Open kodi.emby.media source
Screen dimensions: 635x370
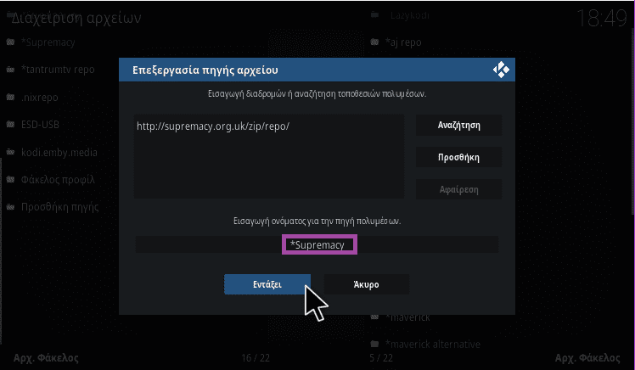[59, 152]
